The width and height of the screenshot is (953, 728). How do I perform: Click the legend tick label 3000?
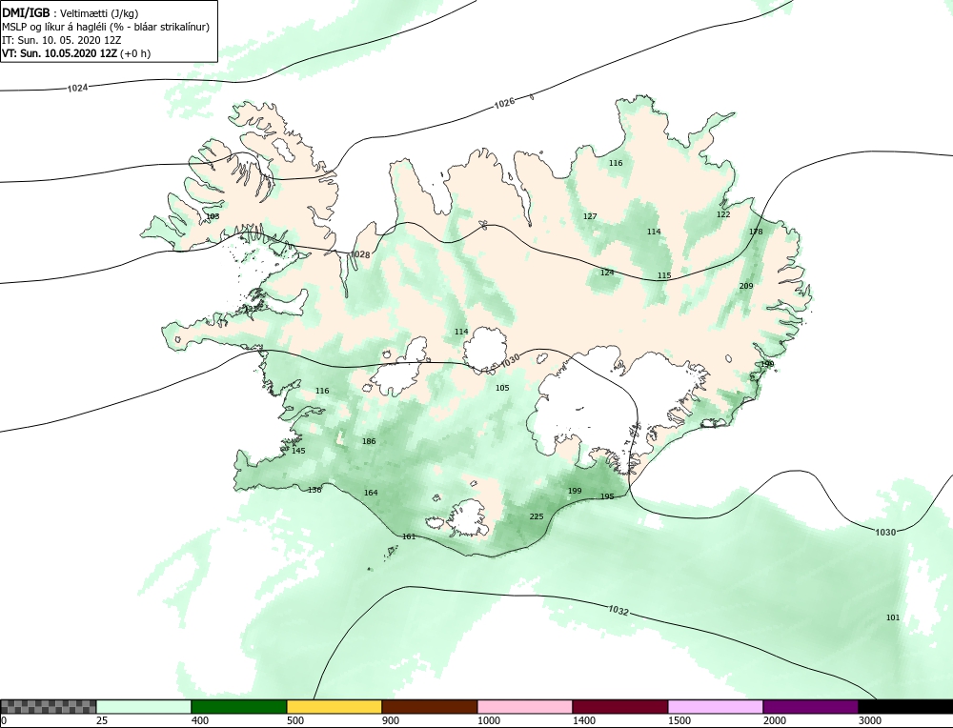coord(870,721)
